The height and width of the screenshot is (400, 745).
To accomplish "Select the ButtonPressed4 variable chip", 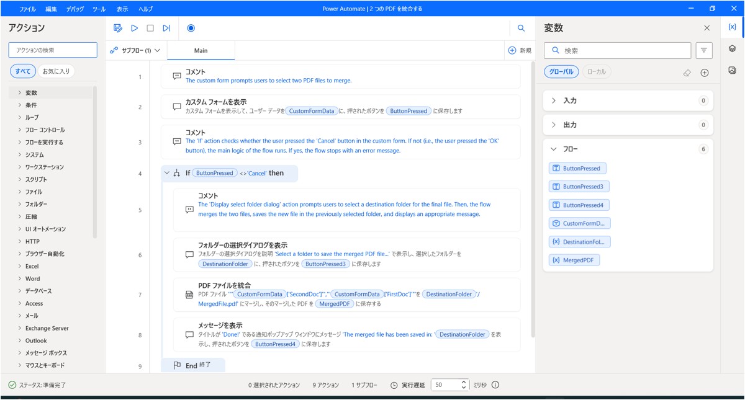I will pos(580,205).
